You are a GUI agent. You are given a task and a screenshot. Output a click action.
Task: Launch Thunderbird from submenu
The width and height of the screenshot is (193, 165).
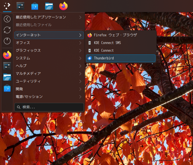coord(121,58)
